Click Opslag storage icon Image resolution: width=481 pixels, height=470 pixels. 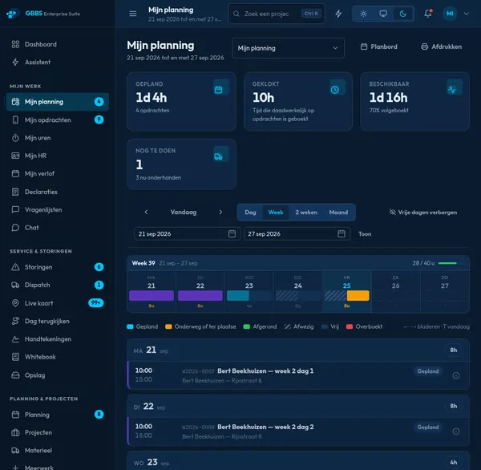tap(15, 375)
